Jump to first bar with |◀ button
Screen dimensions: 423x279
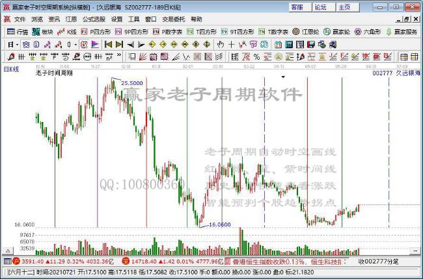pyautogui.click(x=108, y=44)
